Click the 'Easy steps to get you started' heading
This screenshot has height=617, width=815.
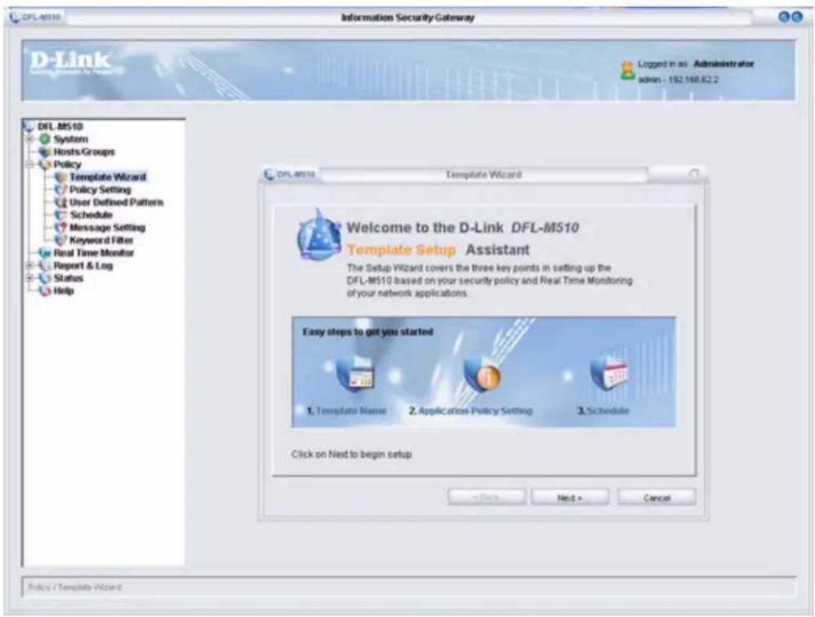tap(367, 331)
